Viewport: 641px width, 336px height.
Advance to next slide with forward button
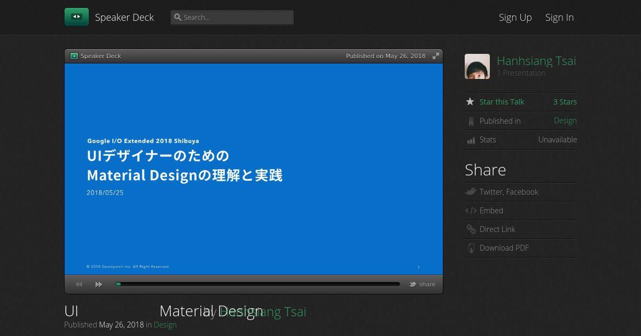point(99,284)
